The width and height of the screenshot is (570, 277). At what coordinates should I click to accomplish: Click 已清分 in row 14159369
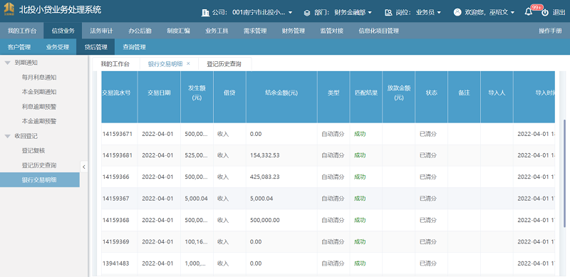pos(428,241)
